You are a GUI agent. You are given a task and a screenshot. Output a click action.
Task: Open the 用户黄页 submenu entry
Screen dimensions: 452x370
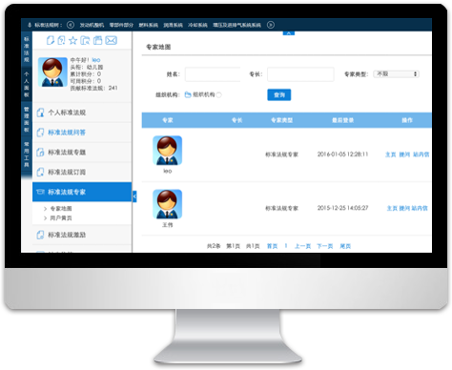coord(61,218)
